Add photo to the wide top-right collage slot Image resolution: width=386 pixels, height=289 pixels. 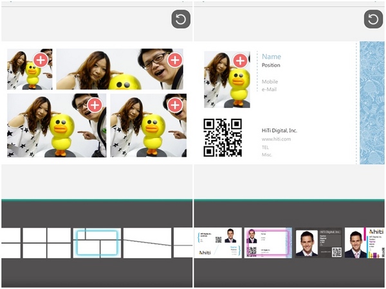(174, 60)
